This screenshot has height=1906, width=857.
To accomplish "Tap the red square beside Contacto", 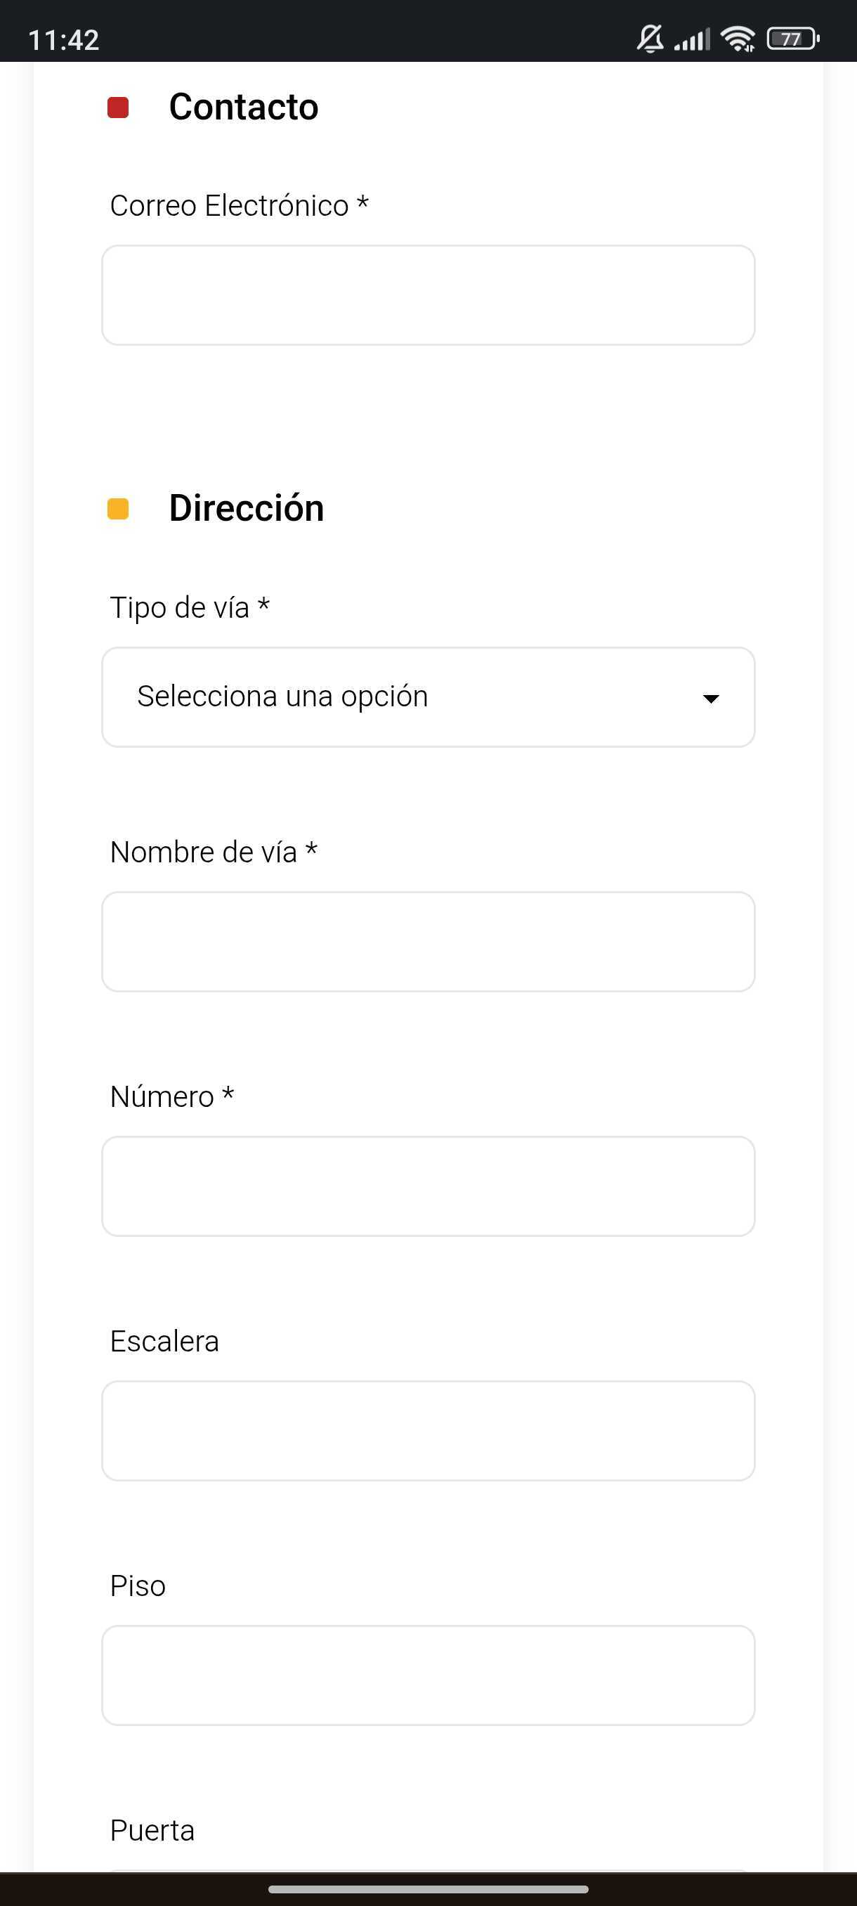I will pyautogui.click(x=118, y=108).
